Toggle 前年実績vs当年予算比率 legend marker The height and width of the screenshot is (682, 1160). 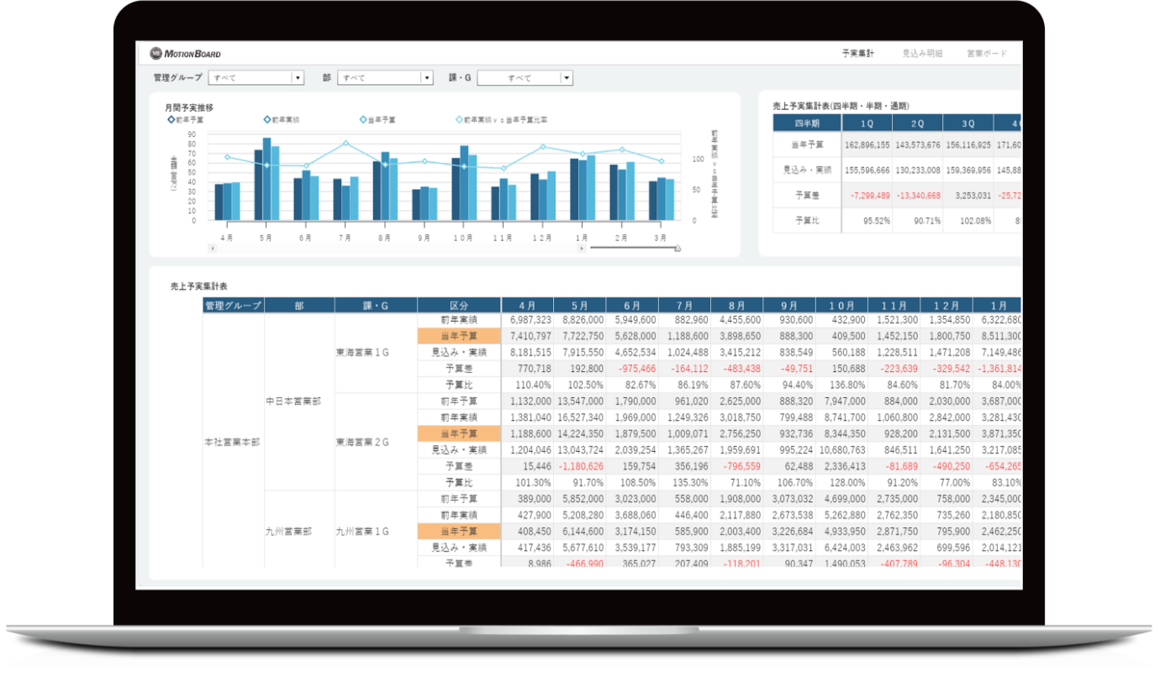pos(459,120)
